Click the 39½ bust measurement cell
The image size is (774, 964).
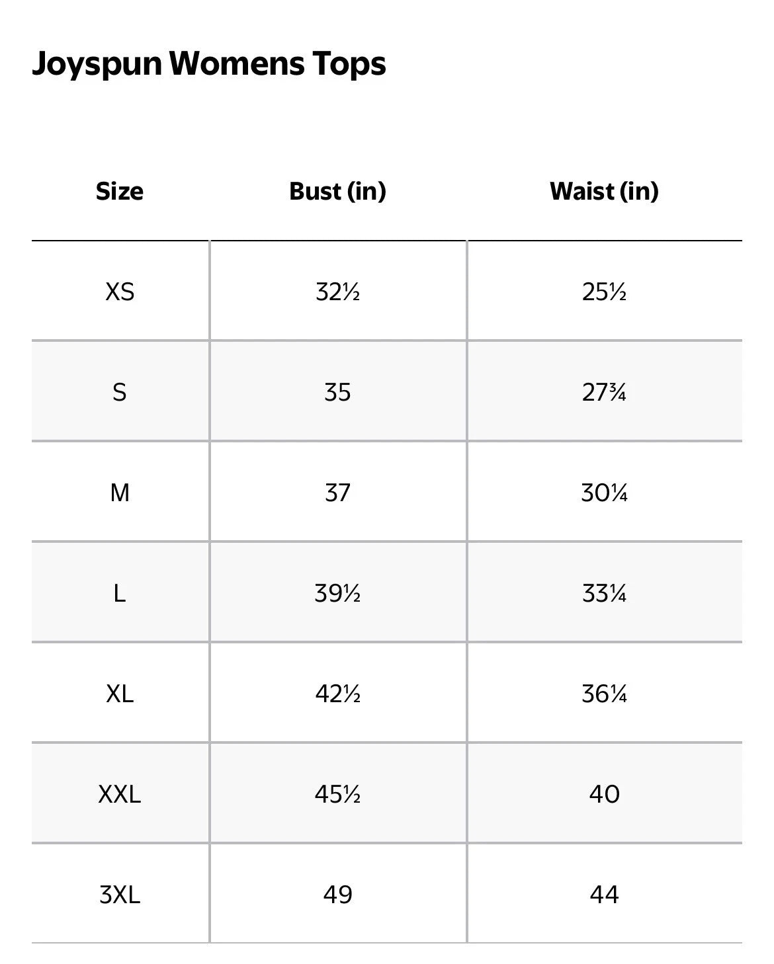337,593
